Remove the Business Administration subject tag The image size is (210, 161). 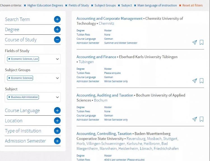(9, 97)
